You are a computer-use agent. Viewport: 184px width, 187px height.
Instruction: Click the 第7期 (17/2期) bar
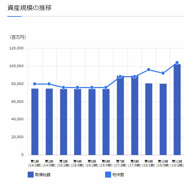[121, 115]
